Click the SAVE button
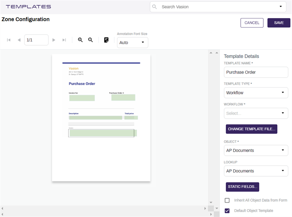Image resolution: width=292 pixels, height=217 pixels. [279, 23]
